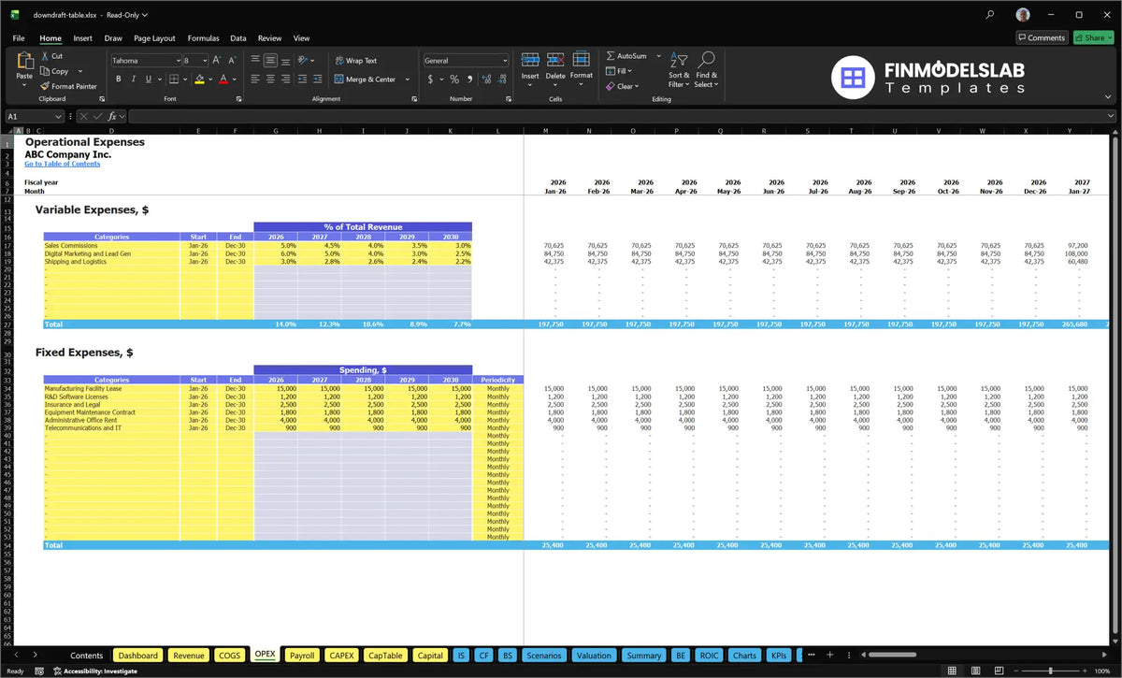The image size is (1122, 678).
Task: Open the Formulas ribbon tab
Action: pyautogui.click(x=203, y=38)
